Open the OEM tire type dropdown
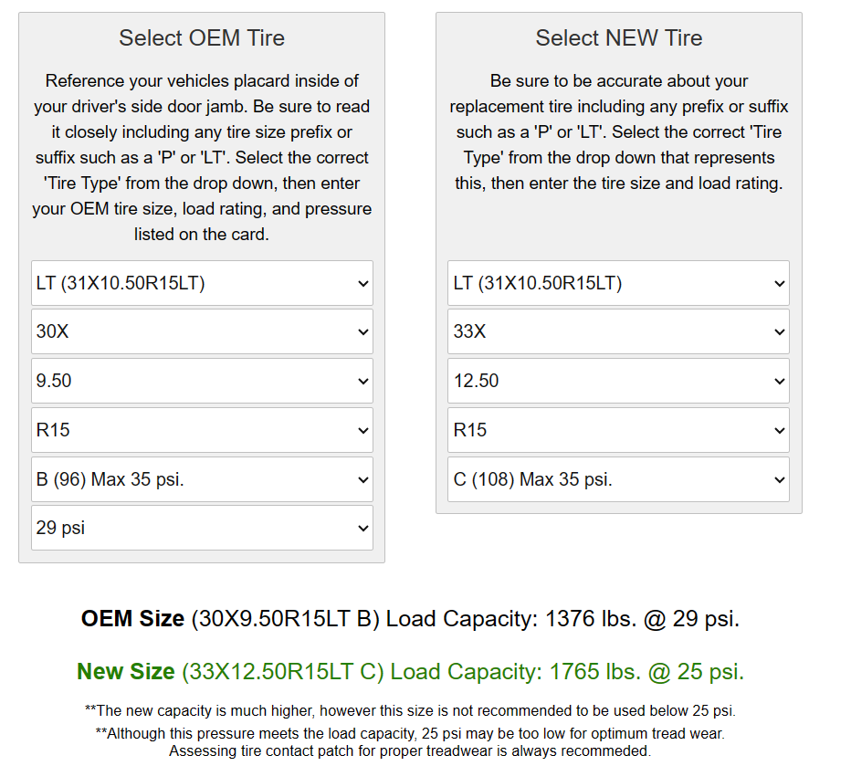The width and height of the screenshot is (851, 766). point(202,283)
